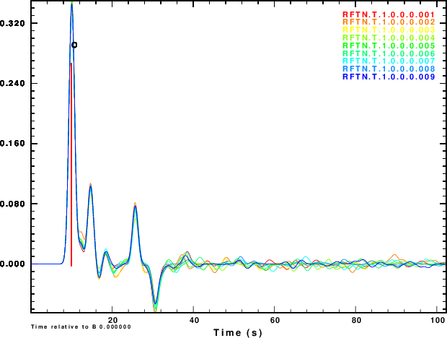Click the x-axis tick label 100
Screen dimensions: 447x338
[438, 320]
